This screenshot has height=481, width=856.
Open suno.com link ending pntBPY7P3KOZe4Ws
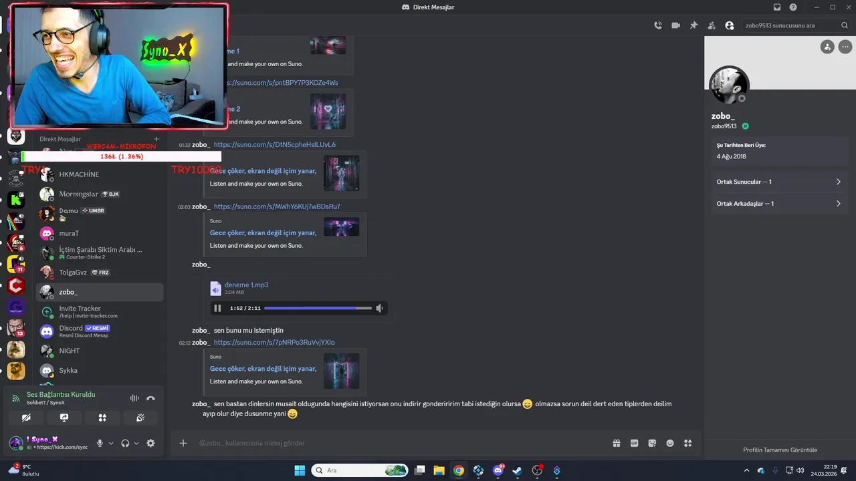[x=282, y=83]
